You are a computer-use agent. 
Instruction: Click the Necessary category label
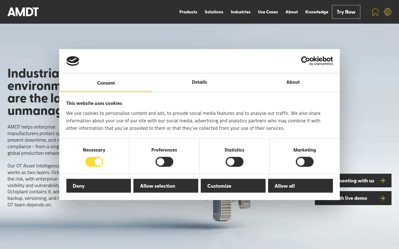tap(94, 150)
